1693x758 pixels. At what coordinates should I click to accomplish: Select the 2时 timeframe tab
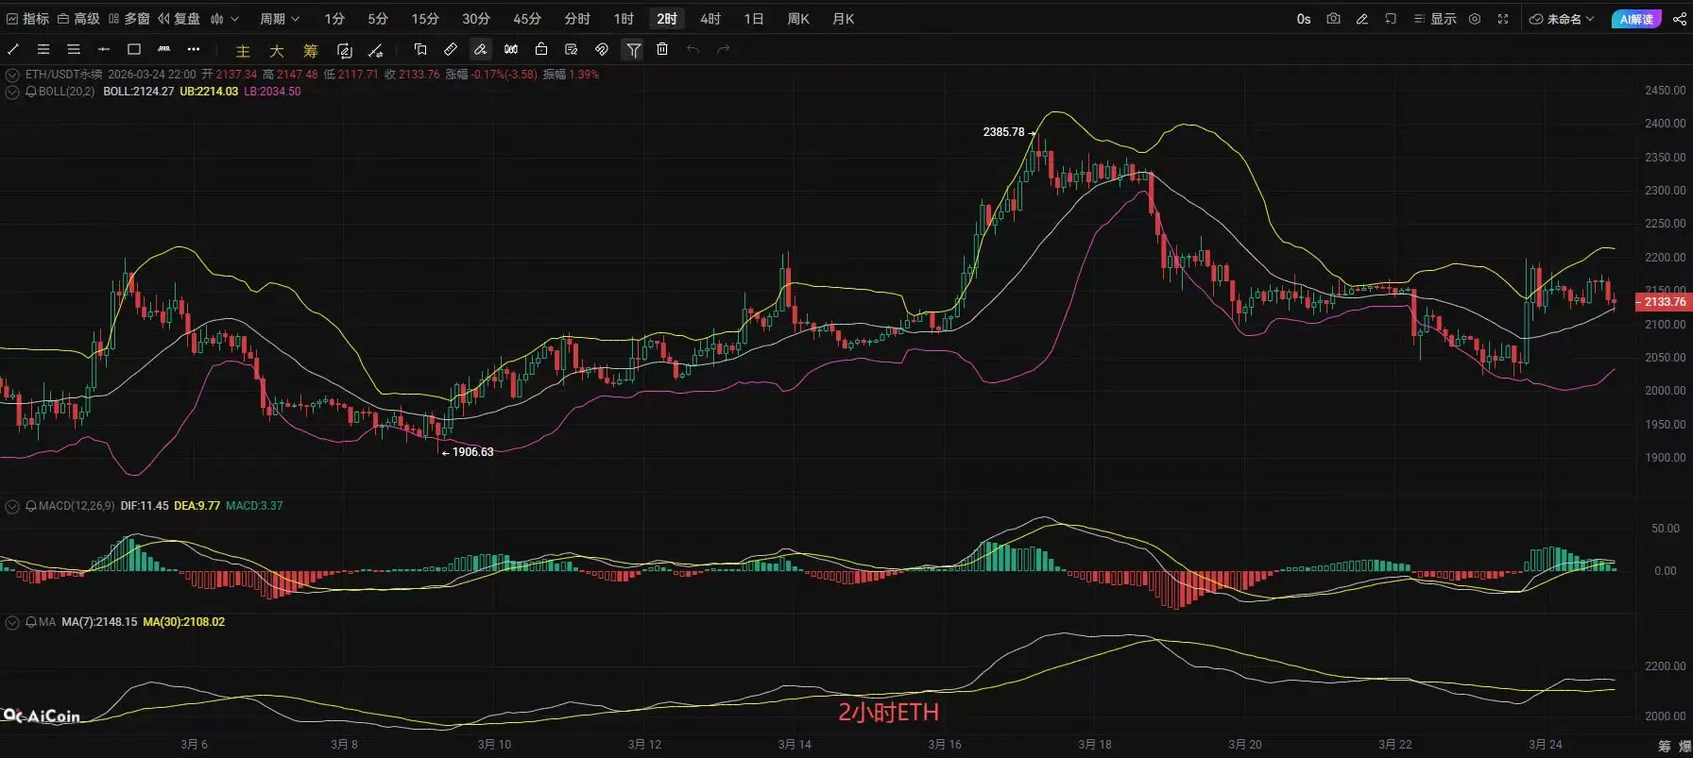coord(667,19)
